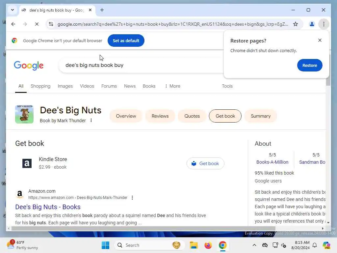Open options dots beside Book by Mark Thunder
The height and width of the screenshot is (253, 337).
click(91, 120)
